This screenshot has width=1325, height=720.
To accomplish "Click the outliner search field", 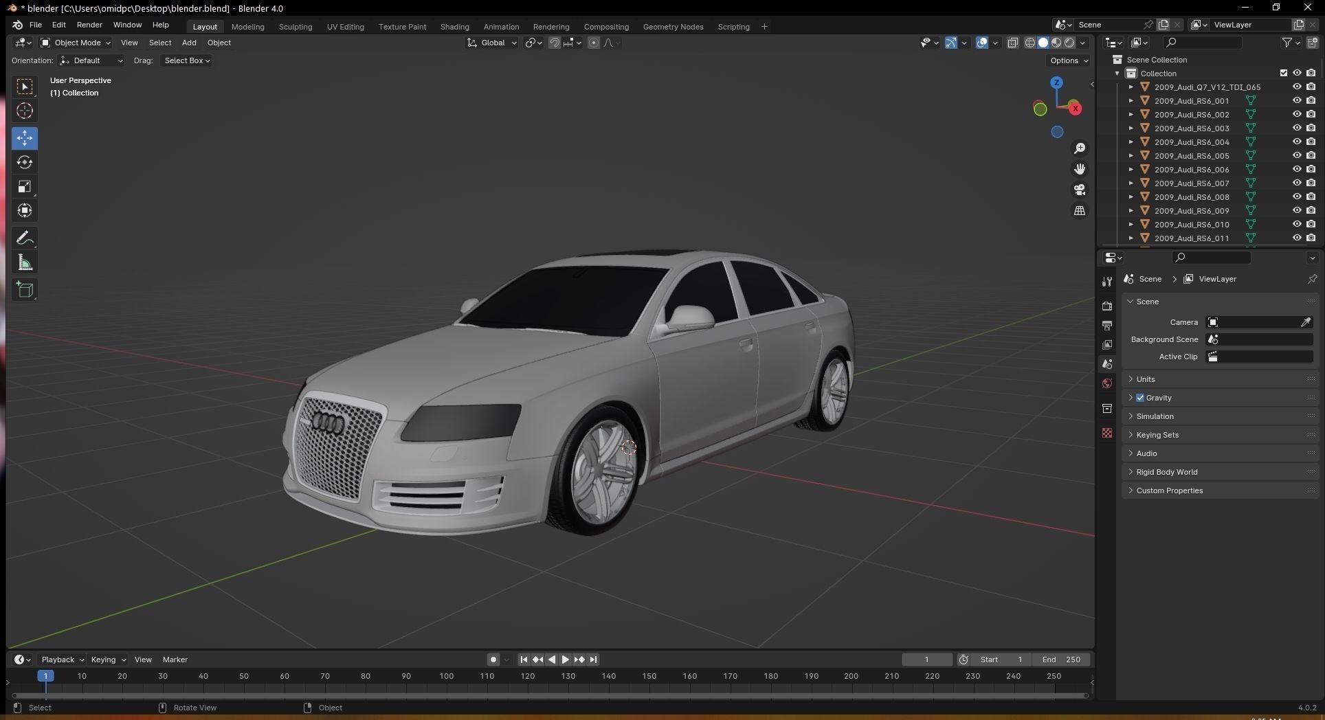I will click(1202, 43).
